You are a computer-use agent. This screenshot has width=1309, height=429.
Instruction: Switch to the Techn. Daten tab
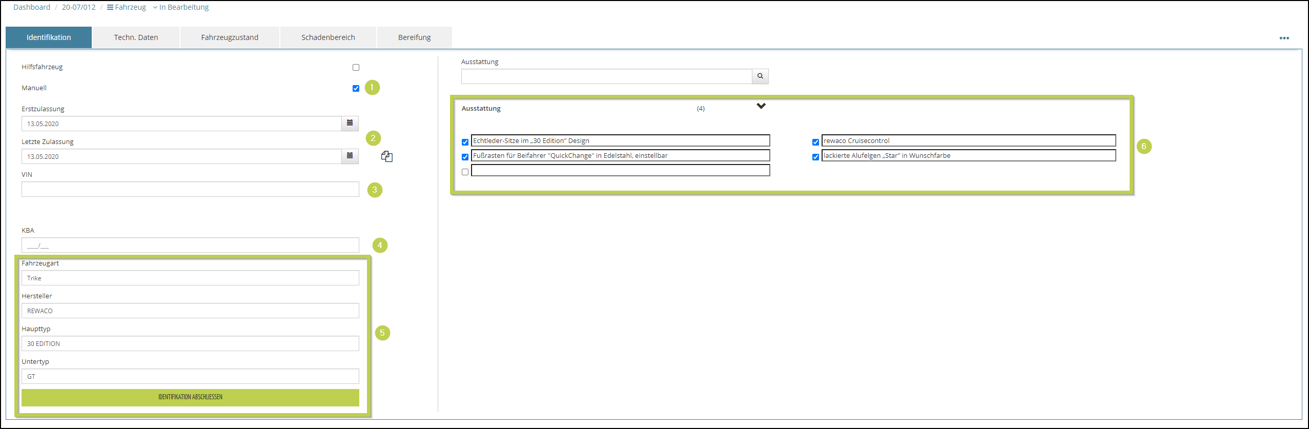(136, 37)
